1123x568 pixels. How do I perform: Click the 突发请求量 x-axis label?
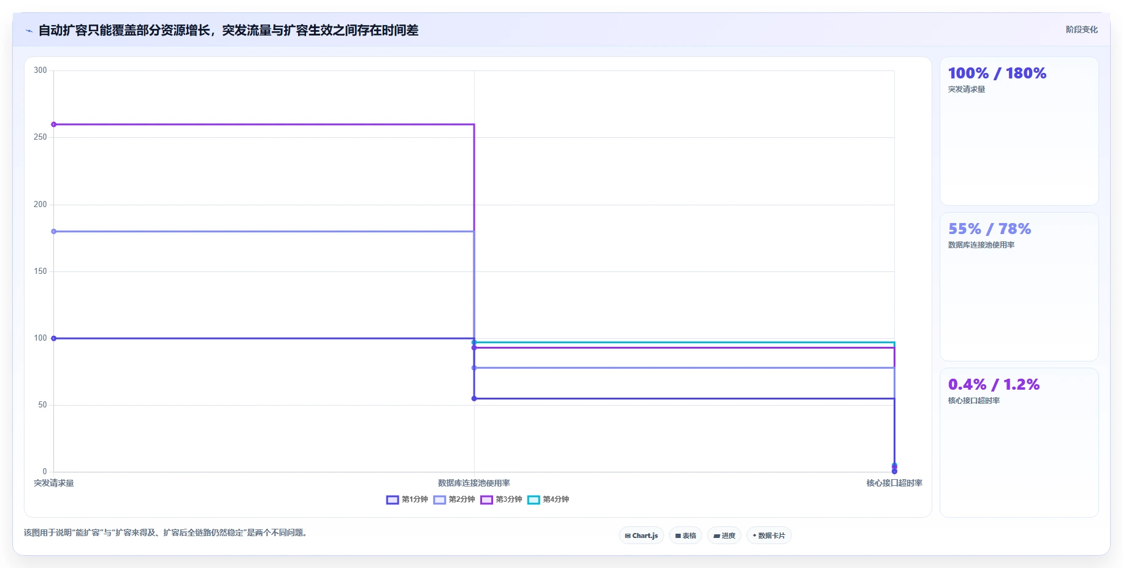tap(54, 483)
